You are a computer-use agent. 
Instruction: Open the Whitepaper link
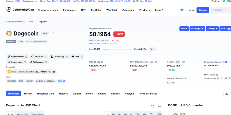pyautogui.click(x=38, y=62)
